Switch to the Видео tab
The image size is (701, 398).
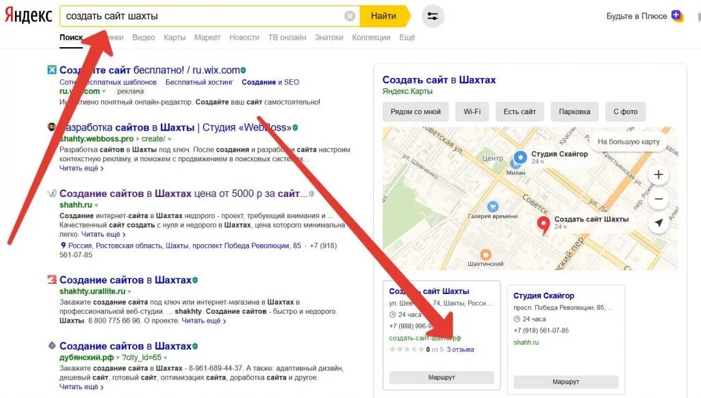click(144, 38)
